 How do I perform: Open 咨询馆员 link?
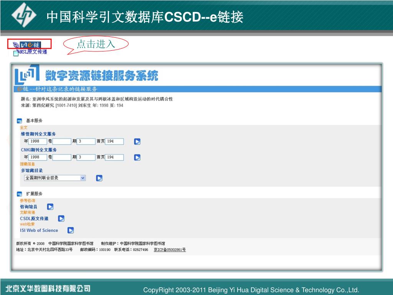coord(28,207)
